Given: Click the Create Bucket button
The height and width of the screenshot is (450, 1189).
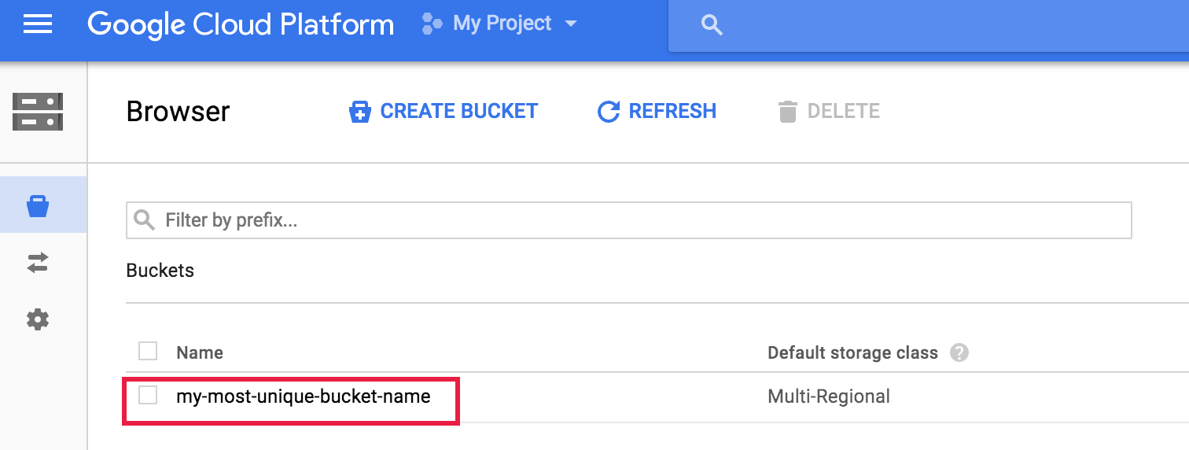Looking at the screenshot, I should coord(444,112).
